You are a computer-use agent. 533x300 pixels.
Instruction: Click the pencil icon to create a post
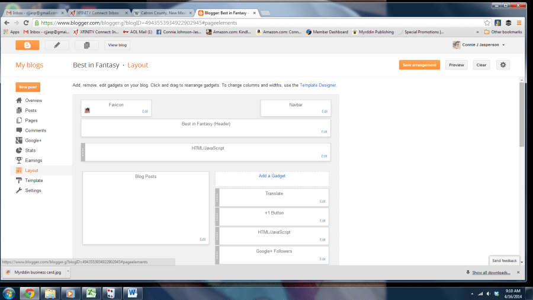(57, 45)
